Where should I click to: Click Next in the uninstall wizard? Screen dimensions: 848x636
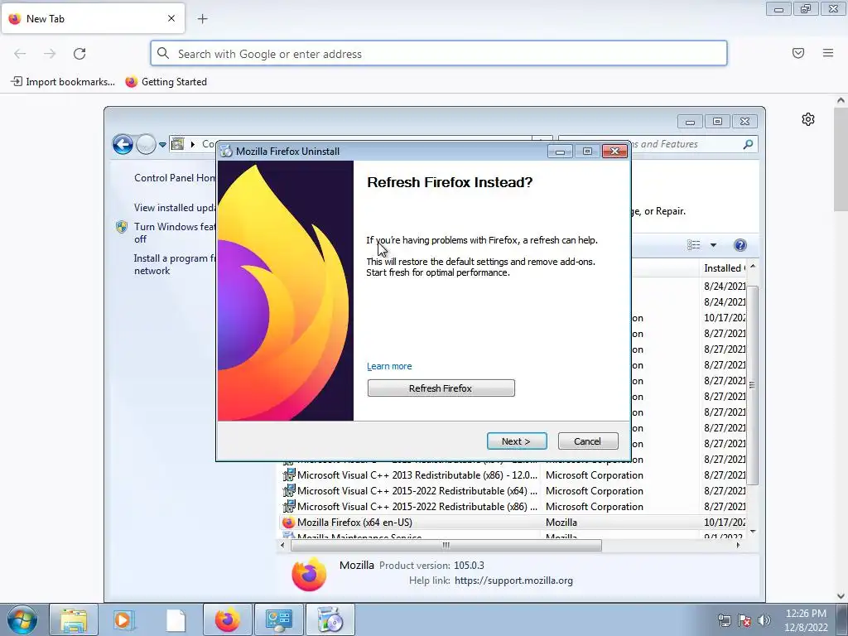tap(517, 441)
